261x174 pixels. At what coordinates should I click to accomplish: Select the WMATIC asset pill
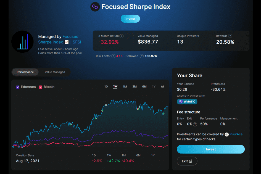coord(187,101)
